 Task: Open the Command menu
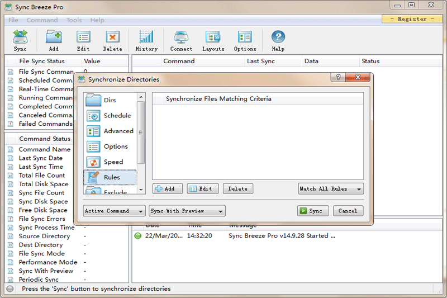tap(42, 20)
